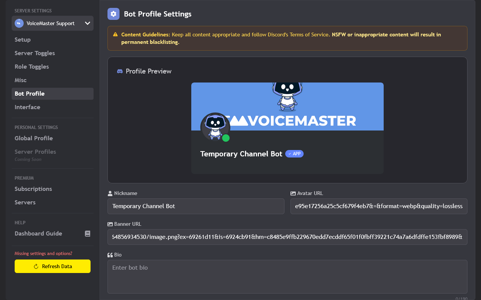
Task: Click the APP badge beside Temporary Channel Bot
Action: tap(294, 154)
